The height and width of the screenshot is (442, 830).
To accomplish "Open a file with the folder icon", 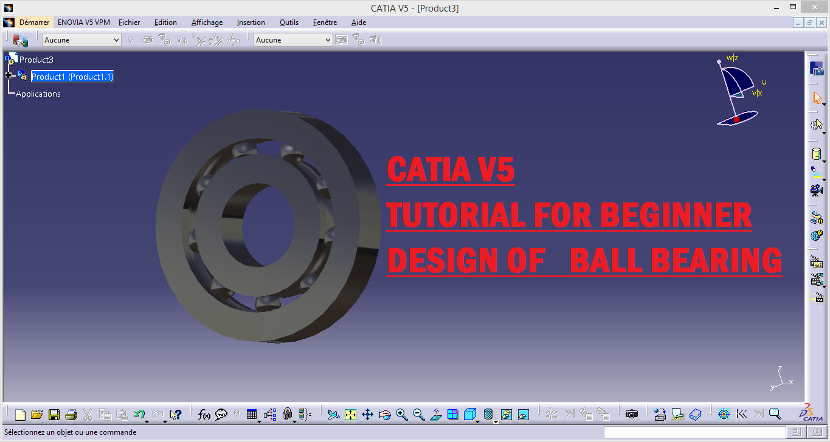I will tap(36, 415).
